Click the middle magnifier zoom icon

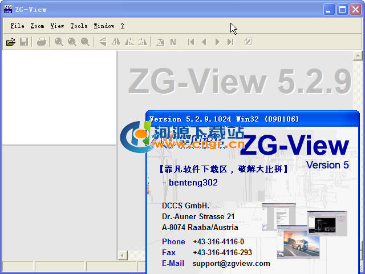72,42
